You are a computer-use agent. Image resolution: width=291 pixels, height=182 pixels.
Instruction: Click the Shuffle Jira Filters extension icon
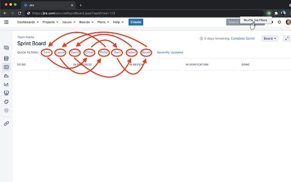pos(269,13)
